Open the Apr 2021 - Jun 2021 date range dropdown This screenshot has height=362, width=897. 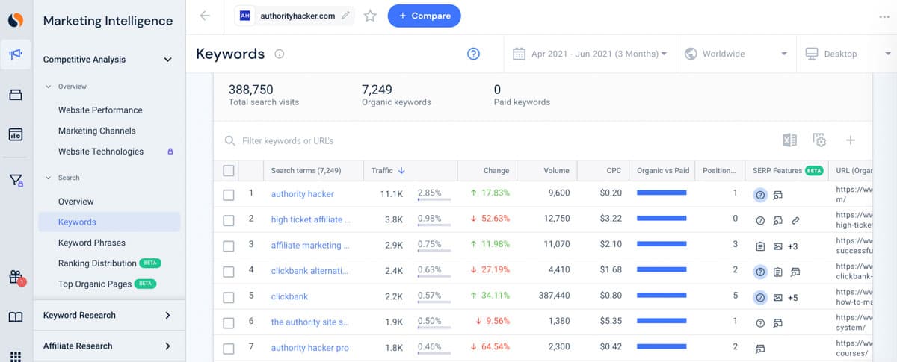point(590,54)
